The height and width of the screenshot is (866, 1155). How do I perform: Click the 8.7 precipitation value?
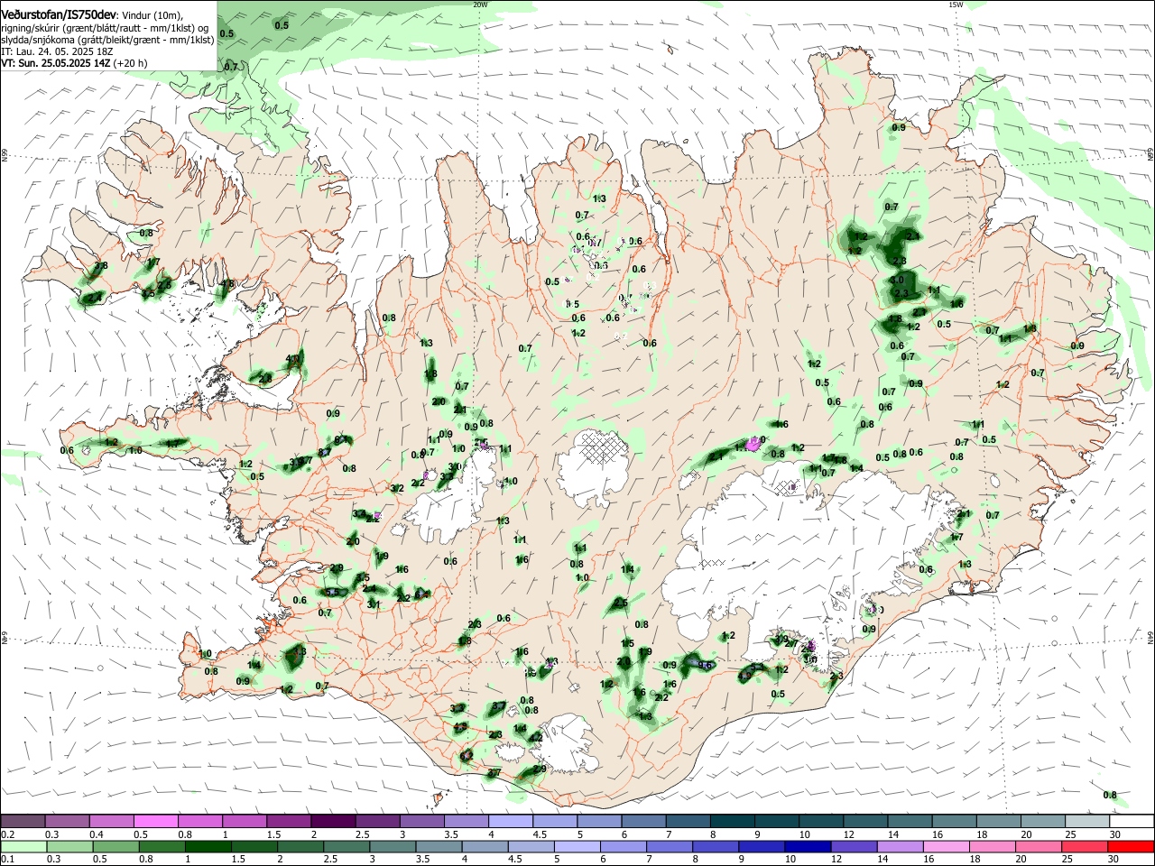(325, 453)
